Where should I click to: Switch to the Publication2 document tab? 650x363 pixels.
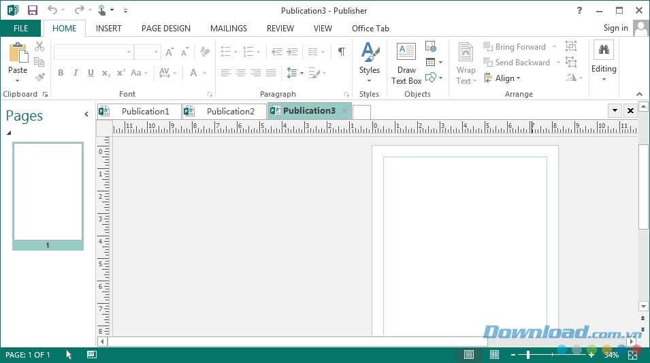(x=225, y=111)
